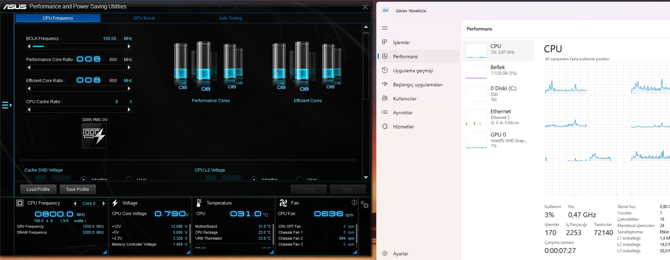Image resolution: width=670 pixels, height=260 pixels.
Task: Increase CPU Cache Ratio with right arrow
Action: coord(129,109)
